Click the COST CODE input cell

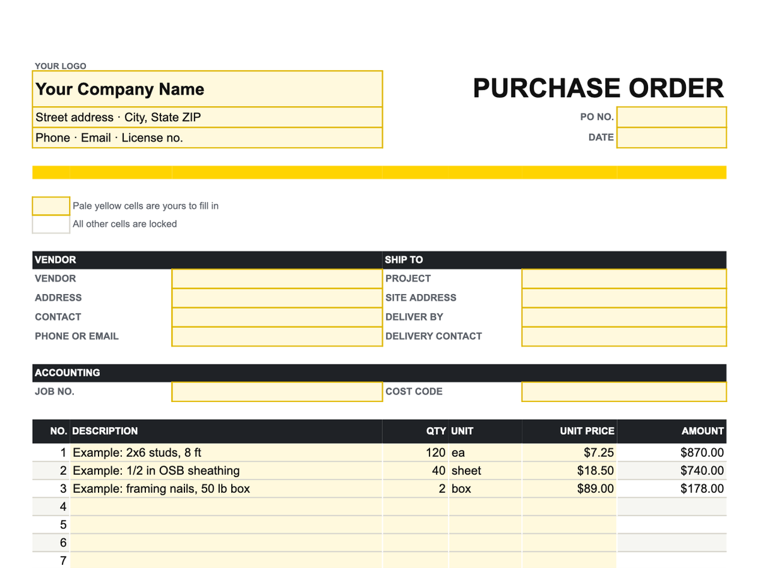[x=624, y=391]
